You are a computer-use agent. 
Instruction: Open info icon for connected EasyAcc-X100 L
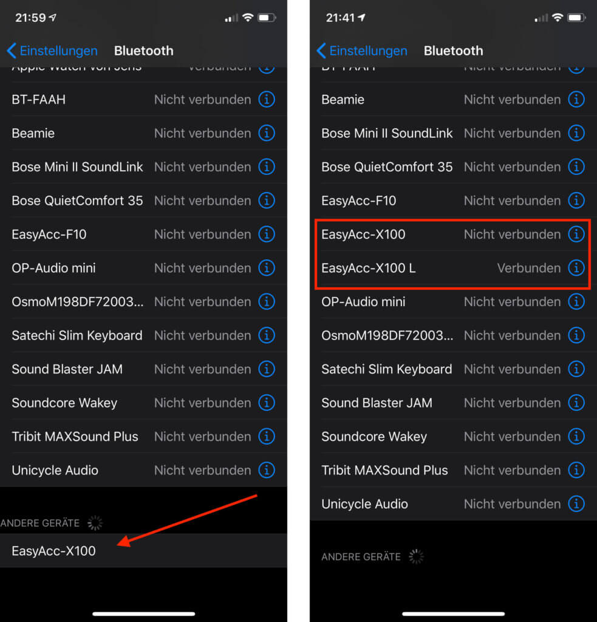tap(576, 268)
